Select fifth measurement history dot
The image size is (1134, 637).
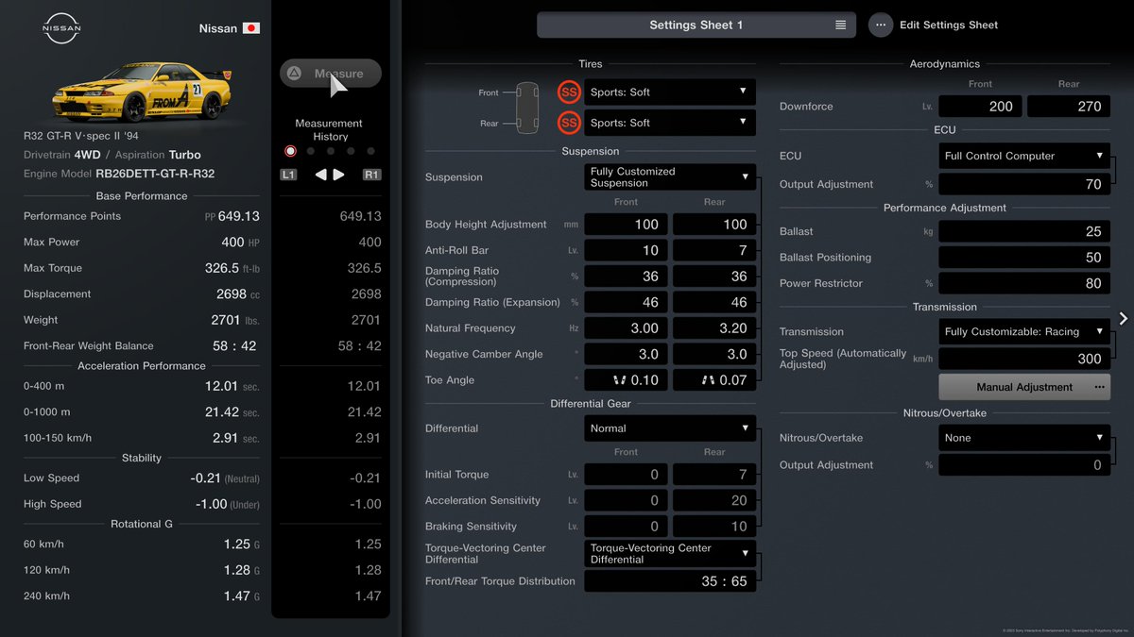click(370, 151)
